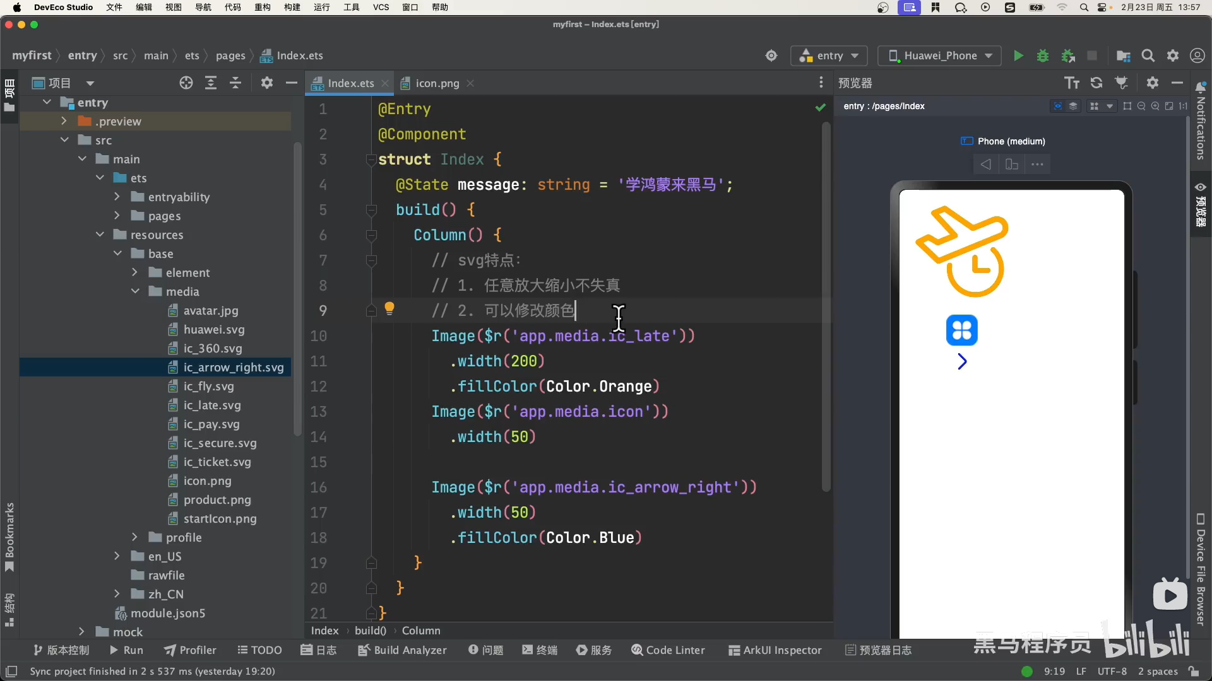
Task: Open more preview options (three dots)
Action: click(1037, 165)
